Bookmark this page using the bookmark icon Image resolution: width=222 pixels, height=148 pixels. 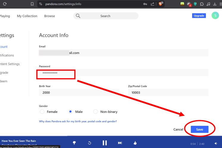tap(32, 4)
